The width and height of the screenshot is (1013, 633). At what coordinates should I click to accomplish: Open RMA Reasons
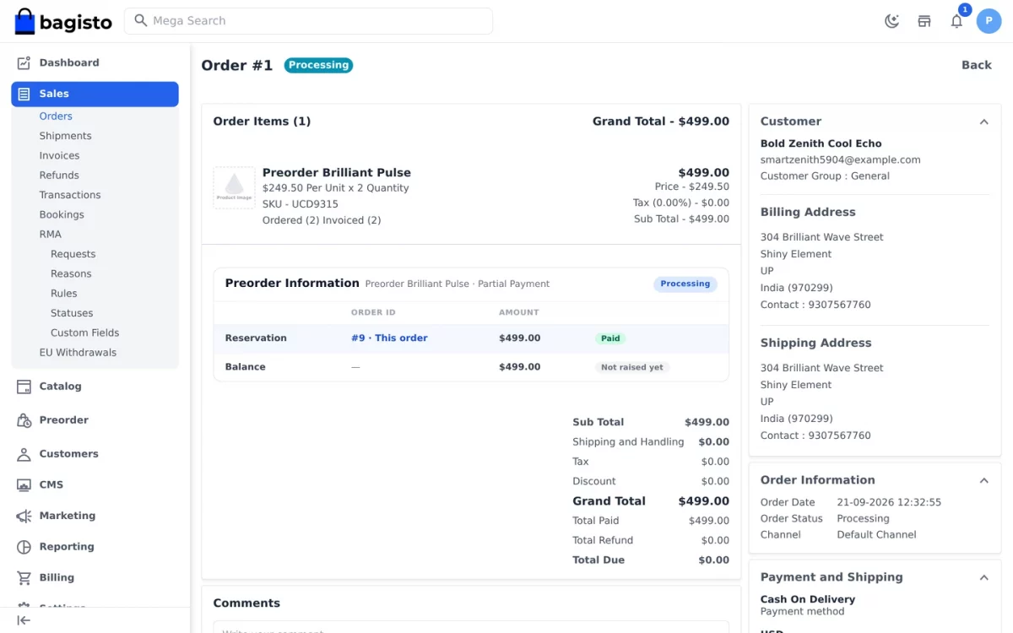pyautogui.click(x=71, y=273)
